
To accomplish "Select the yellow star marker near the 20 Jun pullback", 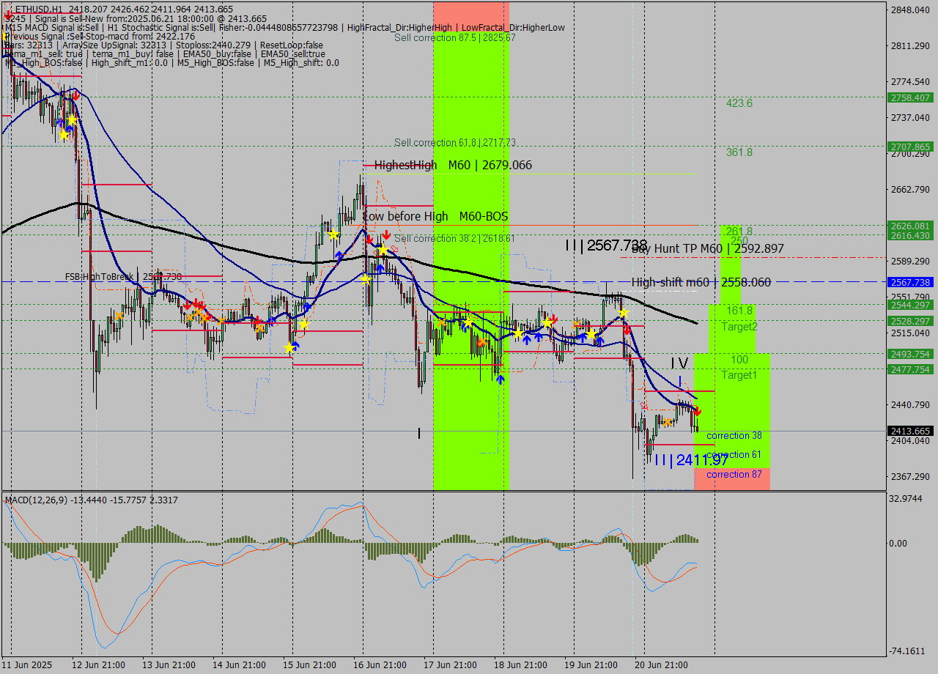I will [x=624, y=313].
